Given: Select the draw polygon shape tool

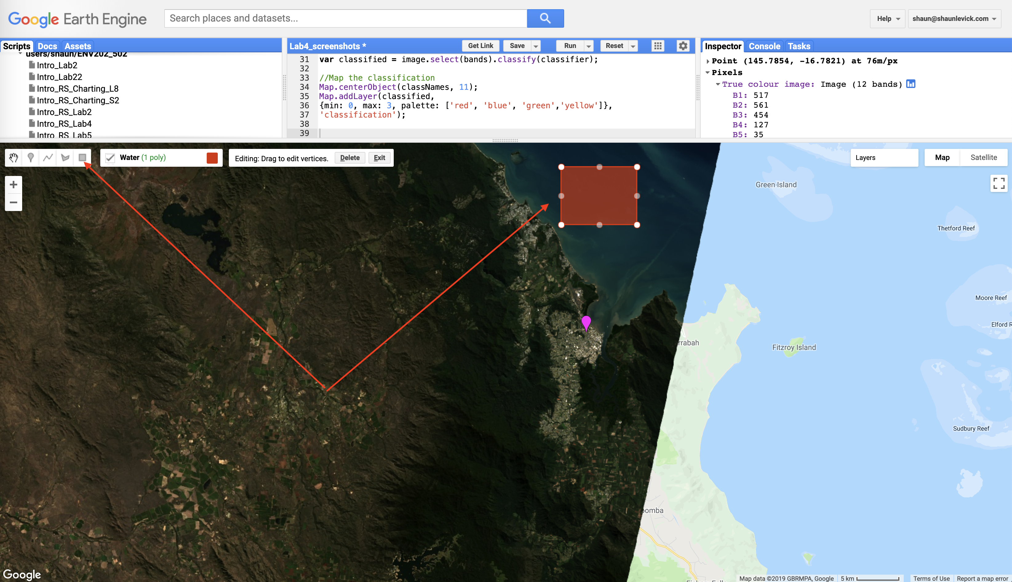Looking at the screenshot, I should point(65,157).
